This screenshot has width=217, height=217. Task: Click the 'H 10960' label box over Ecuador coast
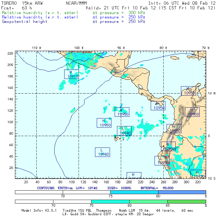pyautogui.click(x=168, y=146)
